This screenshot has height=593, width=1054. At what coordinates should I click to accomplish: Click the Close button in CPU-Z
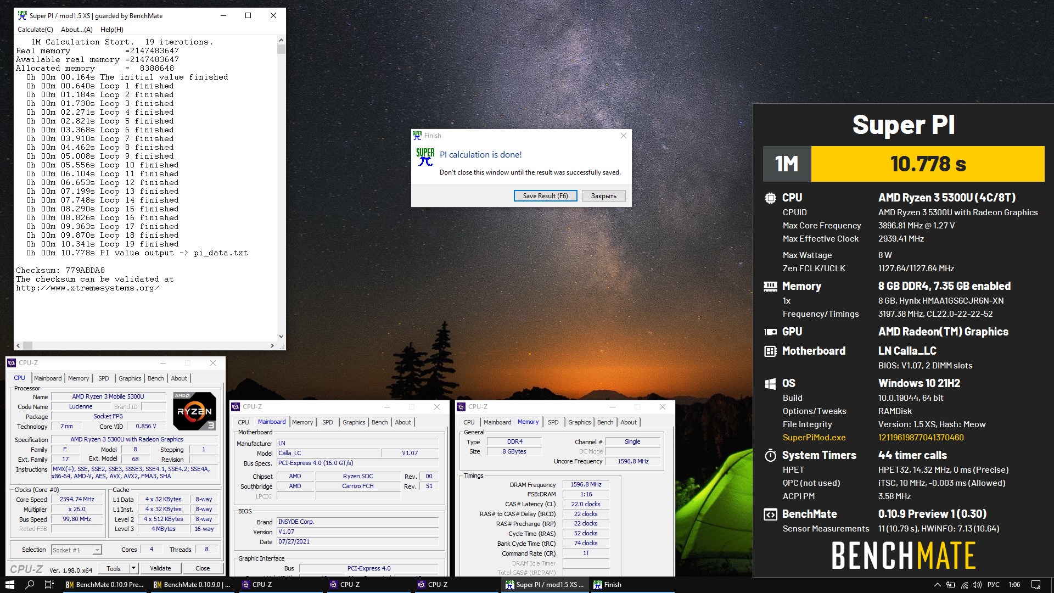203,568
